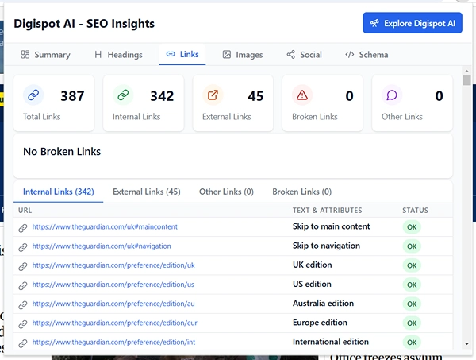Click the green Internal Links icon
Image resolution: width=476 pixels, height=360 pixels.
(x=123, y=95)
